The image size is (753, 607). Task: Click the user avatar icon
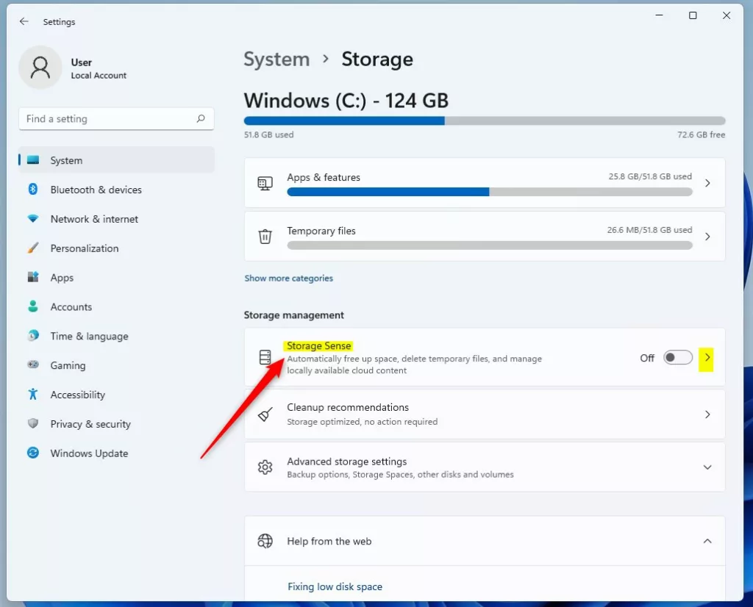coord(40,67)
